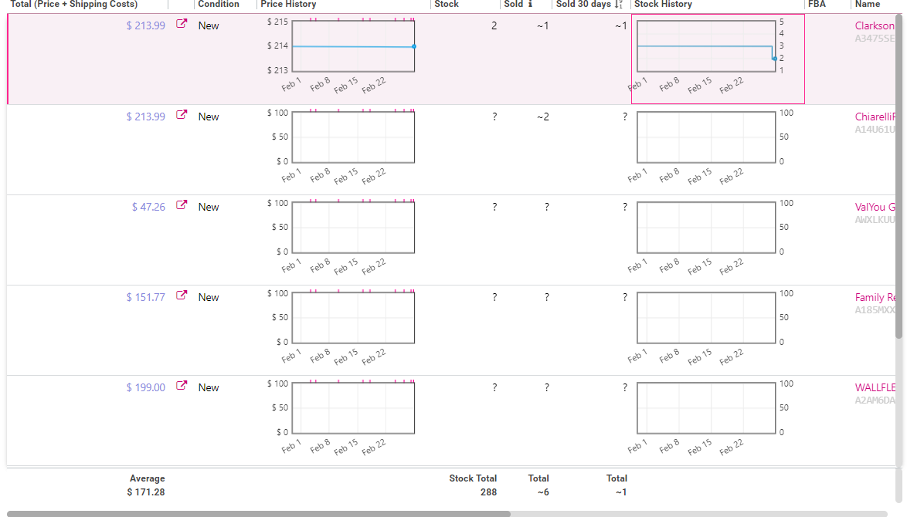Click the $151.77 price
Image resolution: width=907 pixels, height=517 pixels.
(146, 297)
